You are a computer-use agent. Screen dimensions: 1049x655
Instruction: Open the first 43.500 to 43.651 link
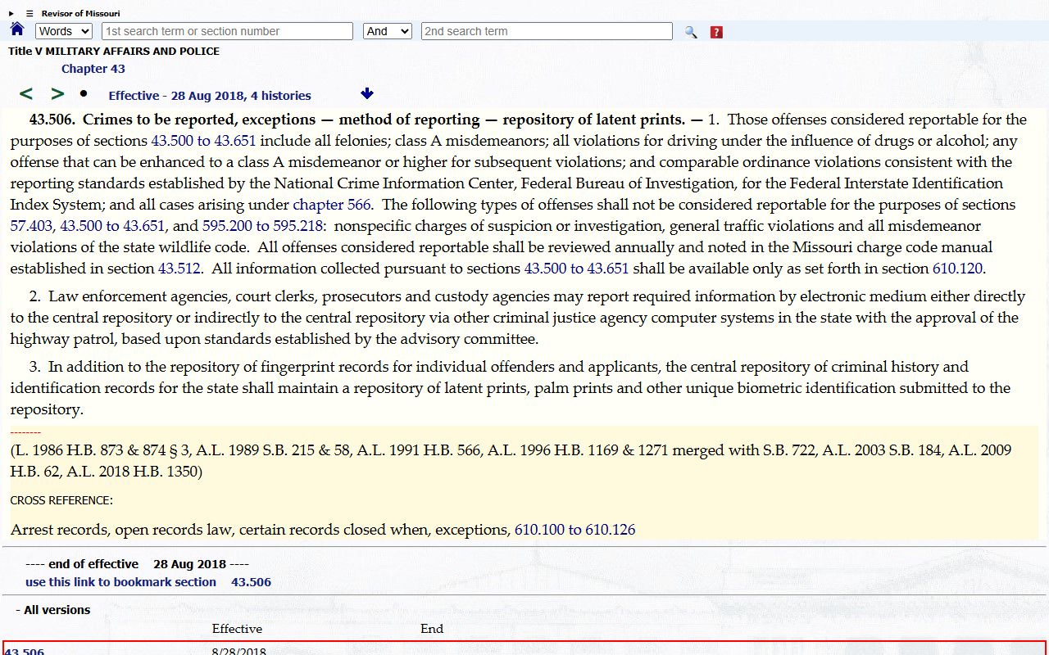(203, 141)
